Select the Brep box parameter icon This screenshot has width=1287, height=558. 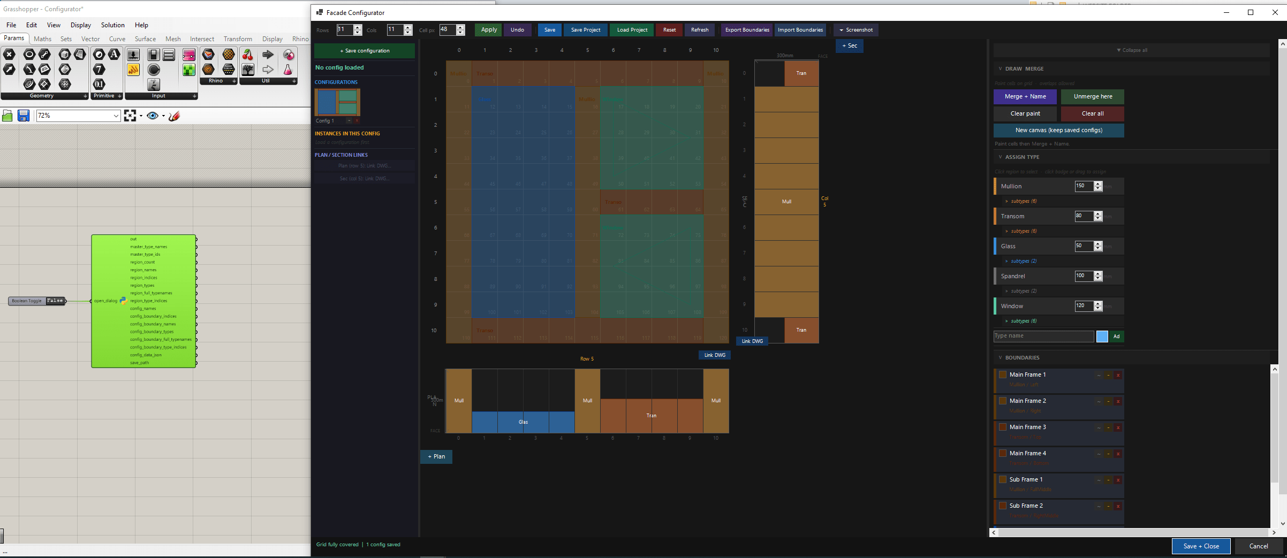pyautogui.click(x=65, y=54)
